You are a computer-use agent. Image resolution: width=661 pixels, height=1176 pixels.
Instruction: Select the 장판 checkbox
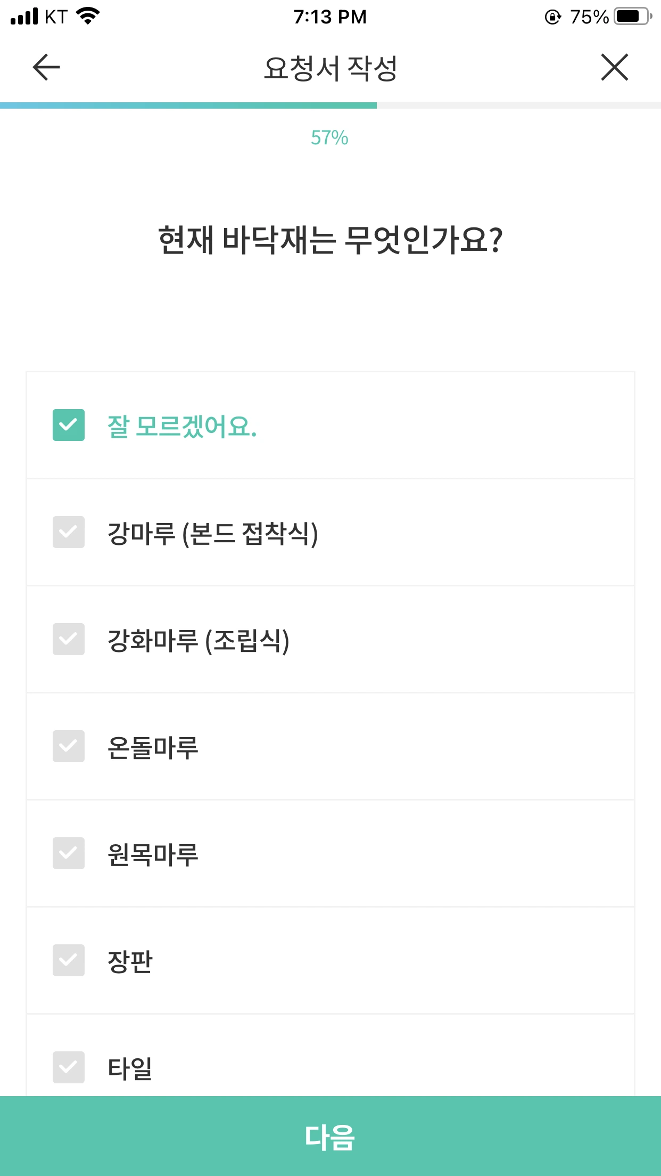69,960
